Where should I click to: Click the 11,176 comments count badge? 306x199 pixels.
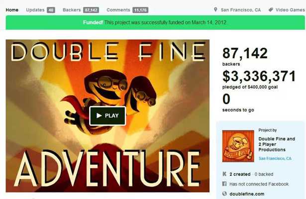(x=140, y=10)
